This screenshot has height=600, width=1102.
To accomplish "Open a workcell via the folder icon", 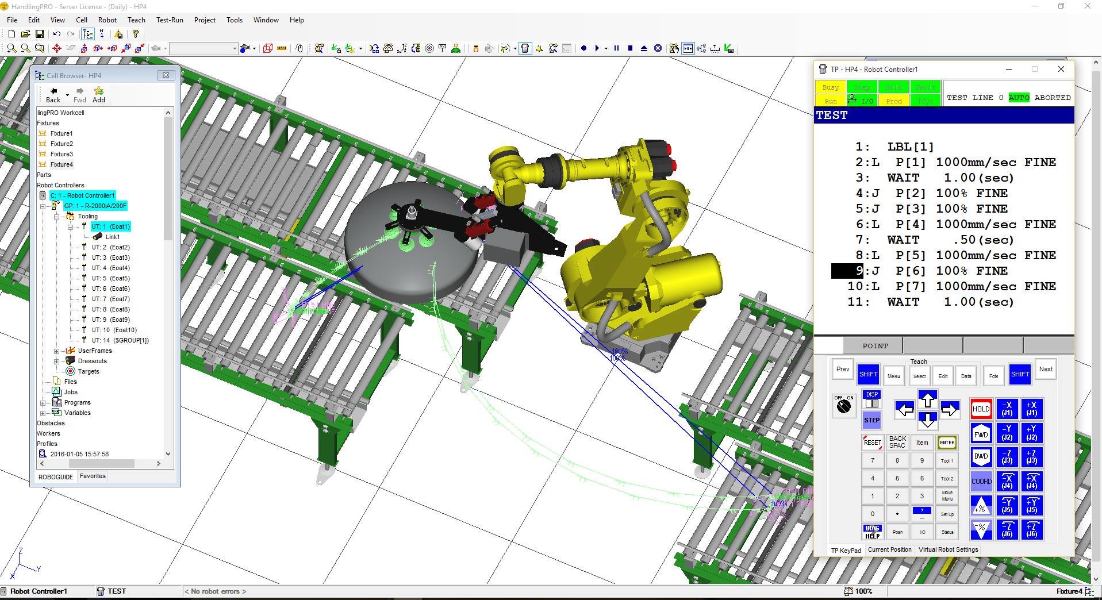I will coord(25,34).
